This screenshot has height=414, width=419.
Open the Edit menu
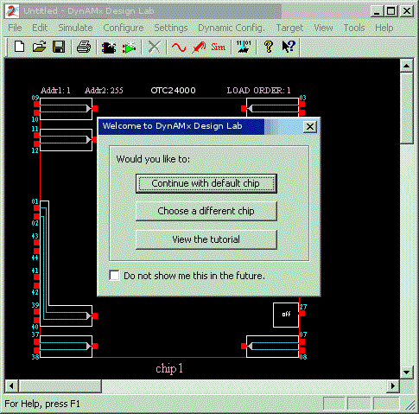tap(40, 28)
